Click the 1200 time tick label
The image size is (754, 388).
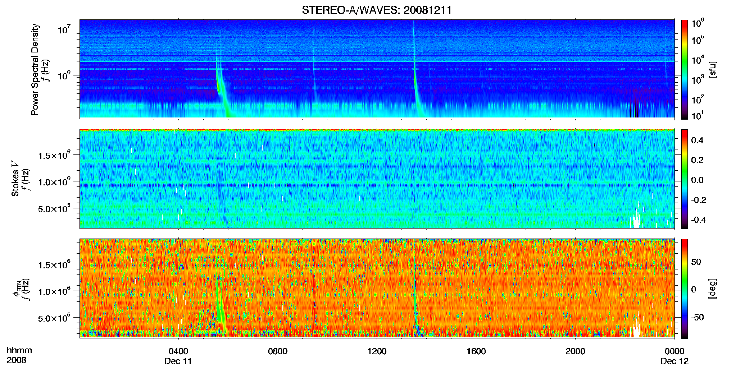pyautogui.click(x=377, y=351)
